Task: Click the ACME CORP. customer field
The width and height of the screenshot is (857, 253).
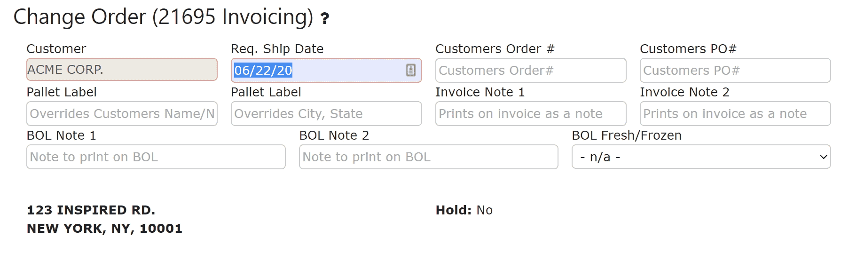Action: (x=122, y=70)
